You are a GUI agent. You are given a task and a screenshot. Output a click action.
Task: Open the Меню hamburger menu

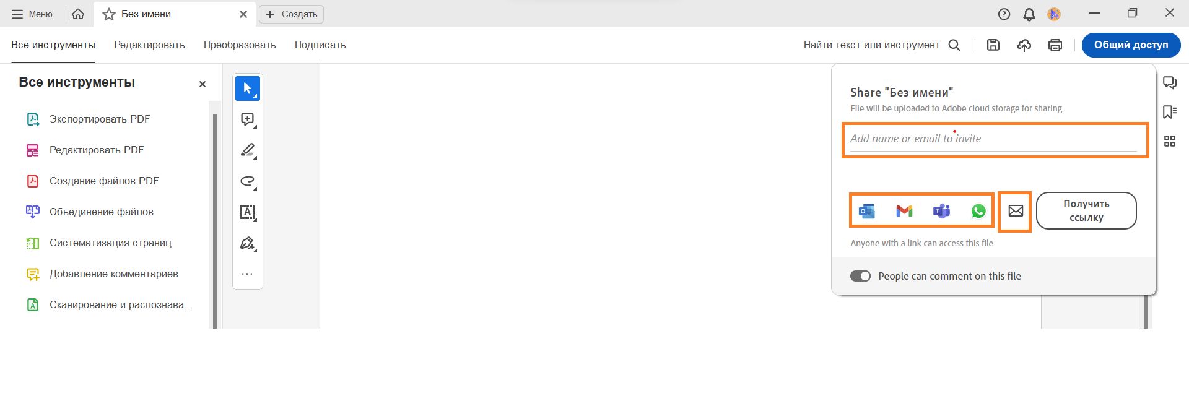tap(32, 14)
